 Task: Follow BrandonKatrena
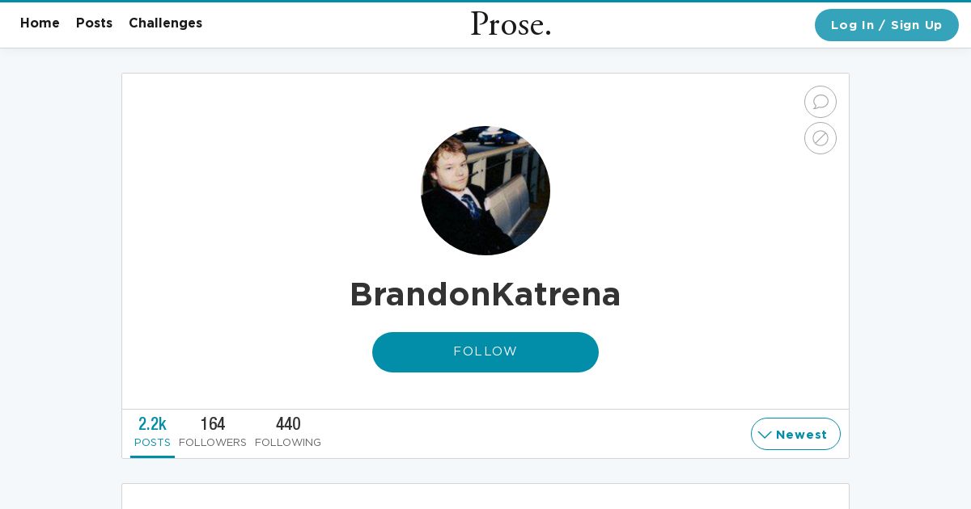coord(485,352)
